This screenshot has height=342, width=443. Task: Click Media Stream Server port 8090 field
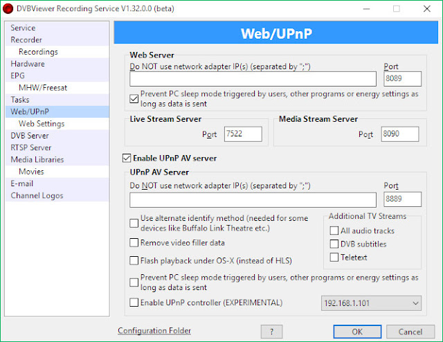coord(400,134)
